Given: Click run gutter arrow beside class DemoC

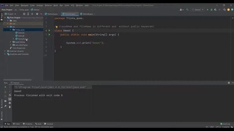Looking at the screenshot, I should click(x=49, y=31).
